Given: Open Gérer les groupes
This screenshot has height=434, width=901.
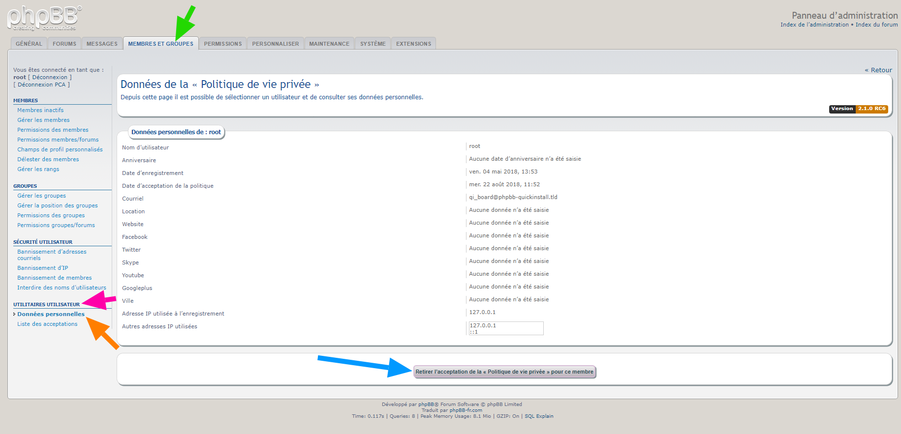Looking at the screenshot, I should pos(41,196).
